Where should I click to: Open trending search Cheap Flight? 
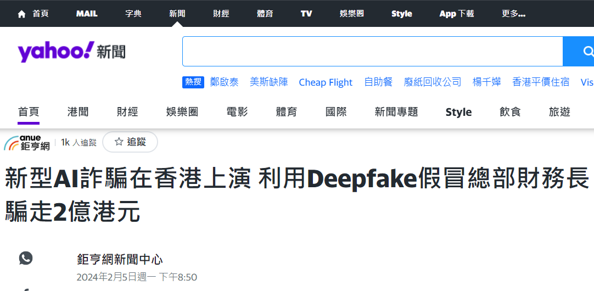coord(326,82)
